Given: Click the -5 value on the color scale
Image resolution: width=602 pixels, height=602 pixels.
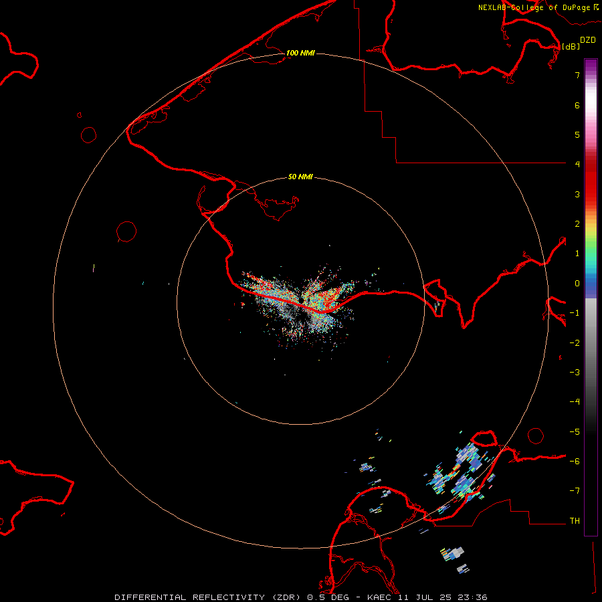Looking at the screenshot, I should 575,432.
